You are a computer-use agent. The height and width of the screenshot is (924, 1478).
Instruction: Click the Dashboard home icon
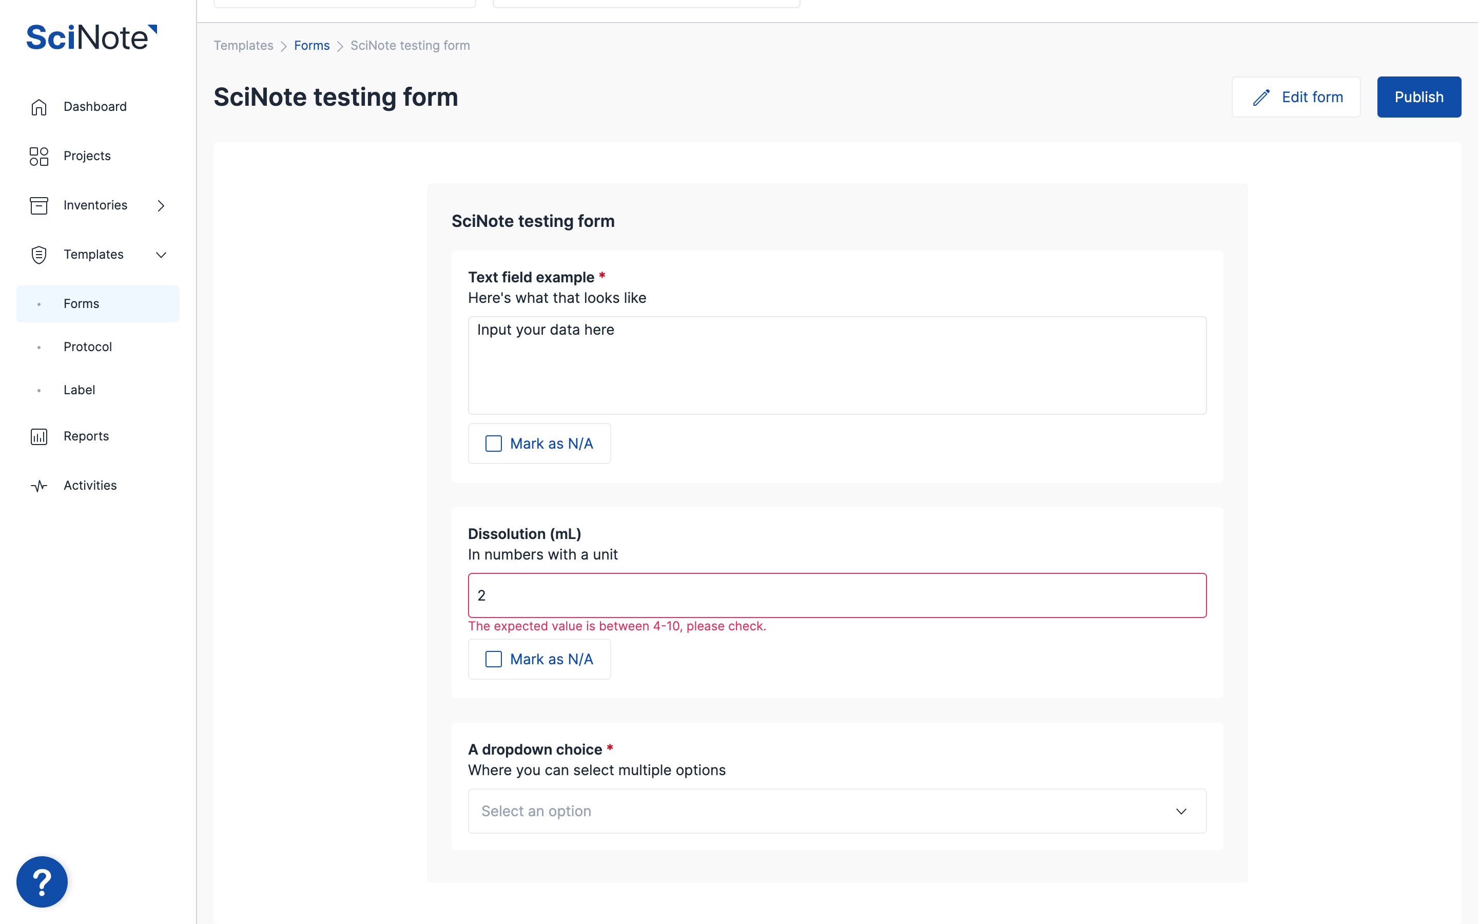point(38,107)
